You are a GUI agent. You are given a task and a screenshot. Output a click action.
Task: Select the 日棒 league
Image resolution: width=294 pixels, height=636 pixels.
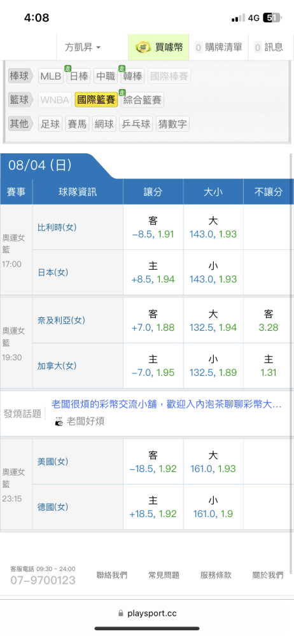coord(79,76)
